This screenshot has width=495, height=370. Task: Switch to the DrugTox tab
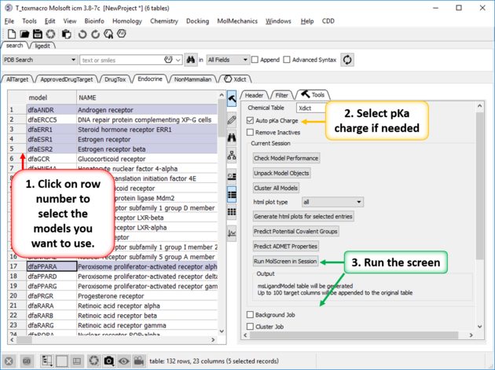(114, 79)
